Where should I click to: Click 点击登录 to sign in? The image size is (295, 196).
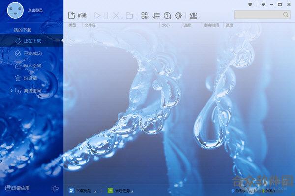35,10
